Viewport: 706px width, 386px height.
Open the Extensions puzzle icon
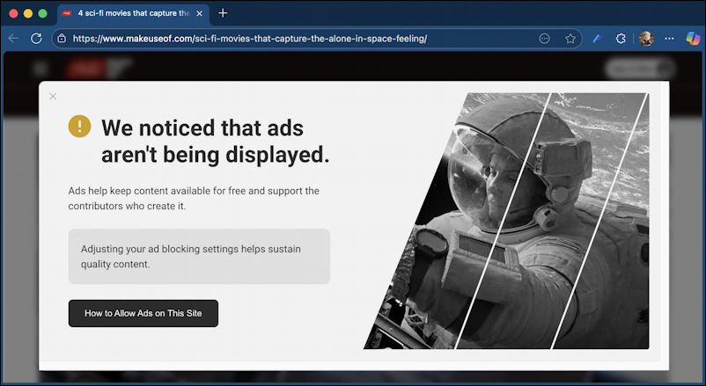click(x=621, y=39)
